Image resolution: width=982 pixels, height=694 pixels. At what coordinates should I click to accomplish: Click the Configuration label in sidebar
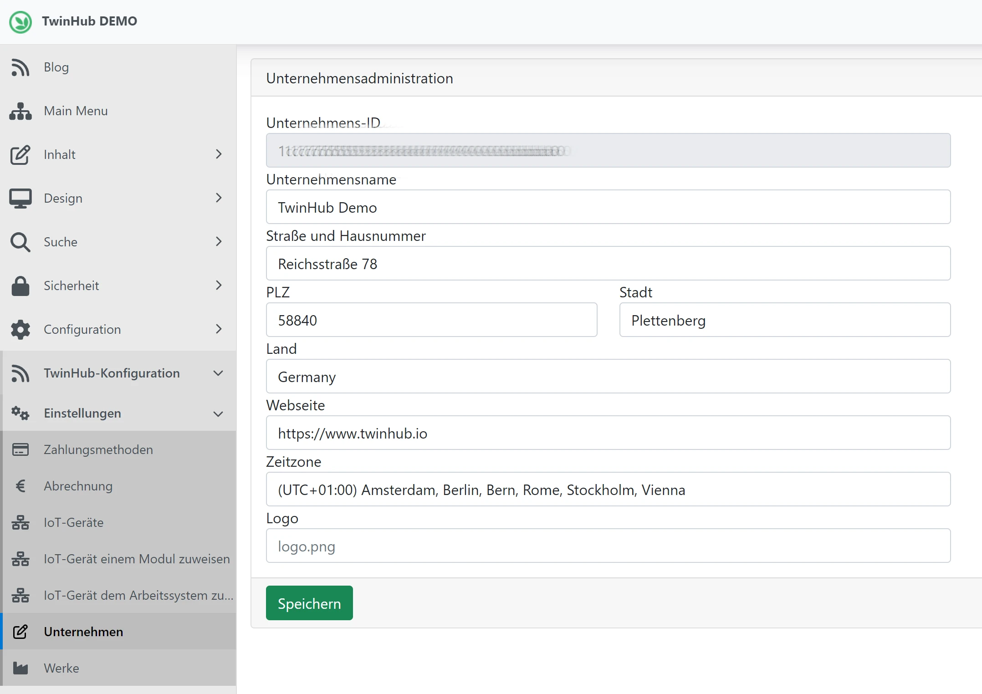(82, 330)
